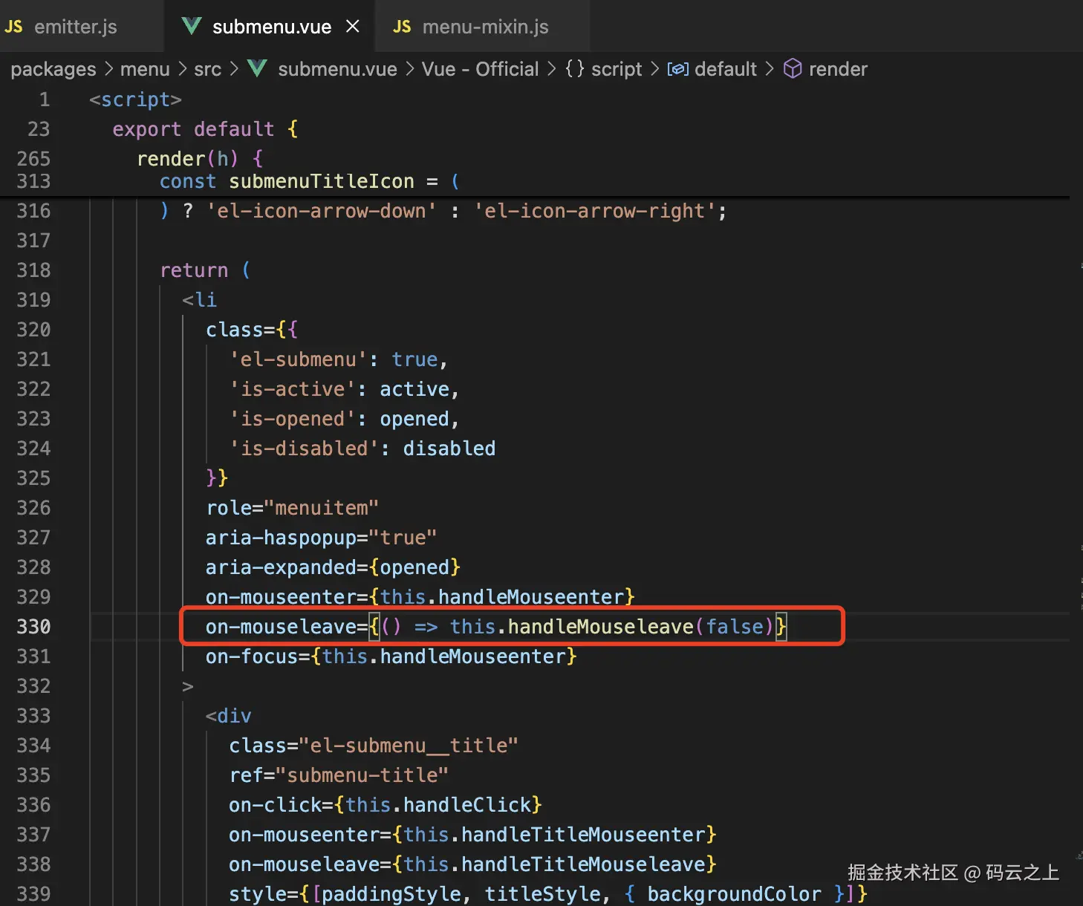Click the curly braces script icon
Image resolution: width=1083 pixels, height=906 pixels.
[574, 69]
